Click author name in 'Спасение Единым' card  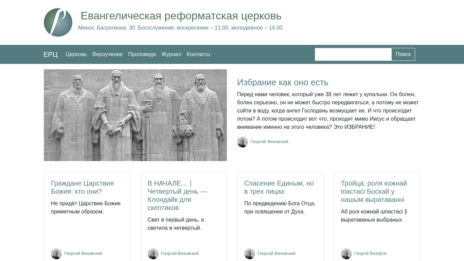point(276,254)
